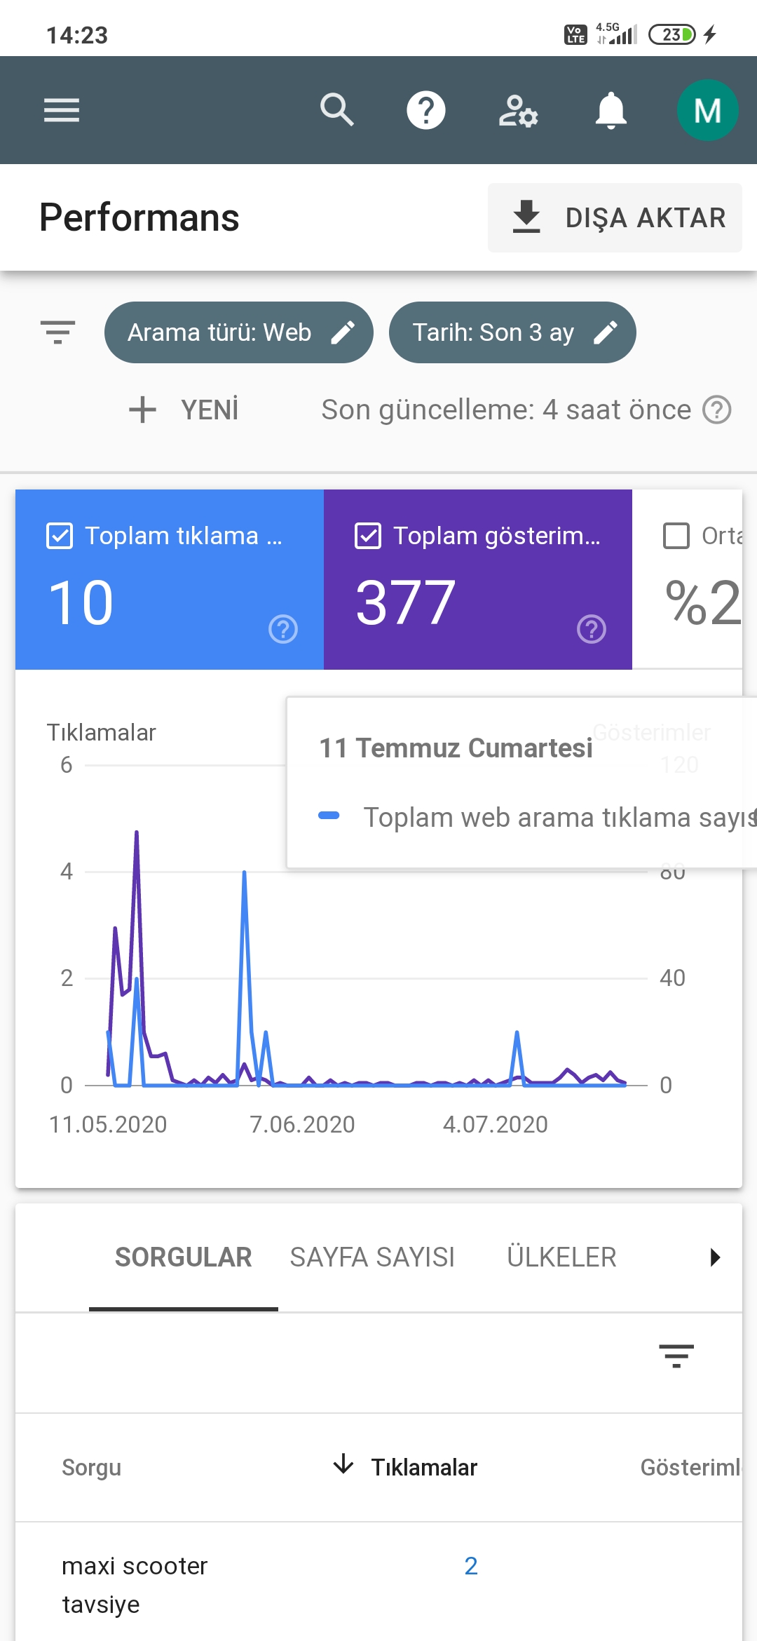Click the DIŞA AKTAR export button
The height and width of the screenshot is (1641, 757).
[x=615, y=217]
